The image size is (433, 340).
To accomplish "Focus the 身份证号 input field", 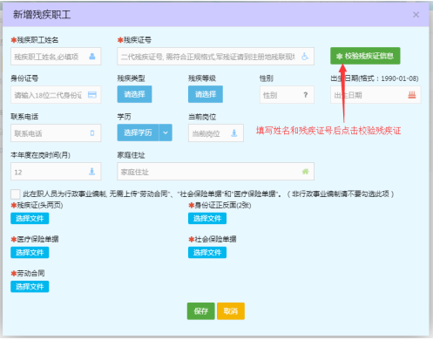I will tap(56, 95).
